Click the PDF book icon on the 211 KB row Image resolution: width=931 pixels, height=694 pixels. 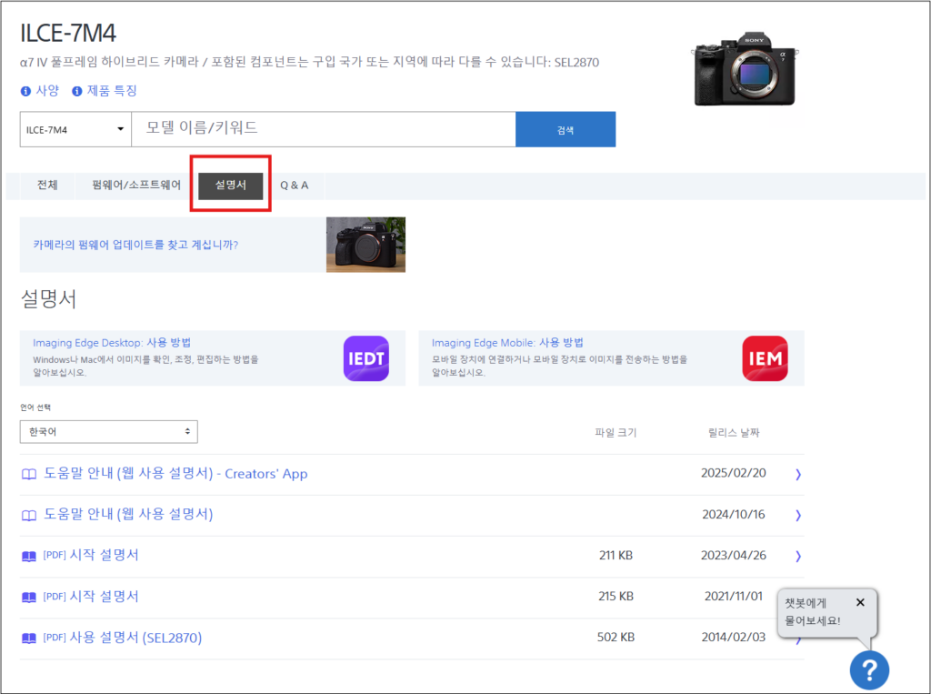(28, 556)
